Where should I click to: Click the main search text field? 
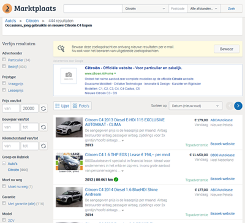[x=93, y=9]
